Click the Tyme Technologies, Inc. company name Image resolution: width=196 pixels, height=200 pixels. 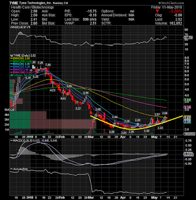pyautogui.click(x=35, y=3)
